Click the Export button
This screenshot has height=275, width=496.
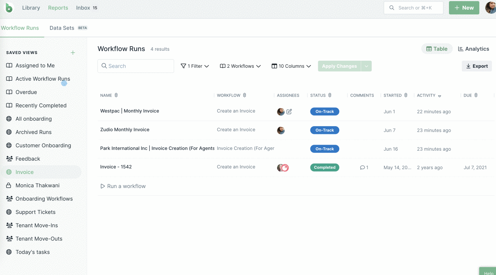click(477, 66)
